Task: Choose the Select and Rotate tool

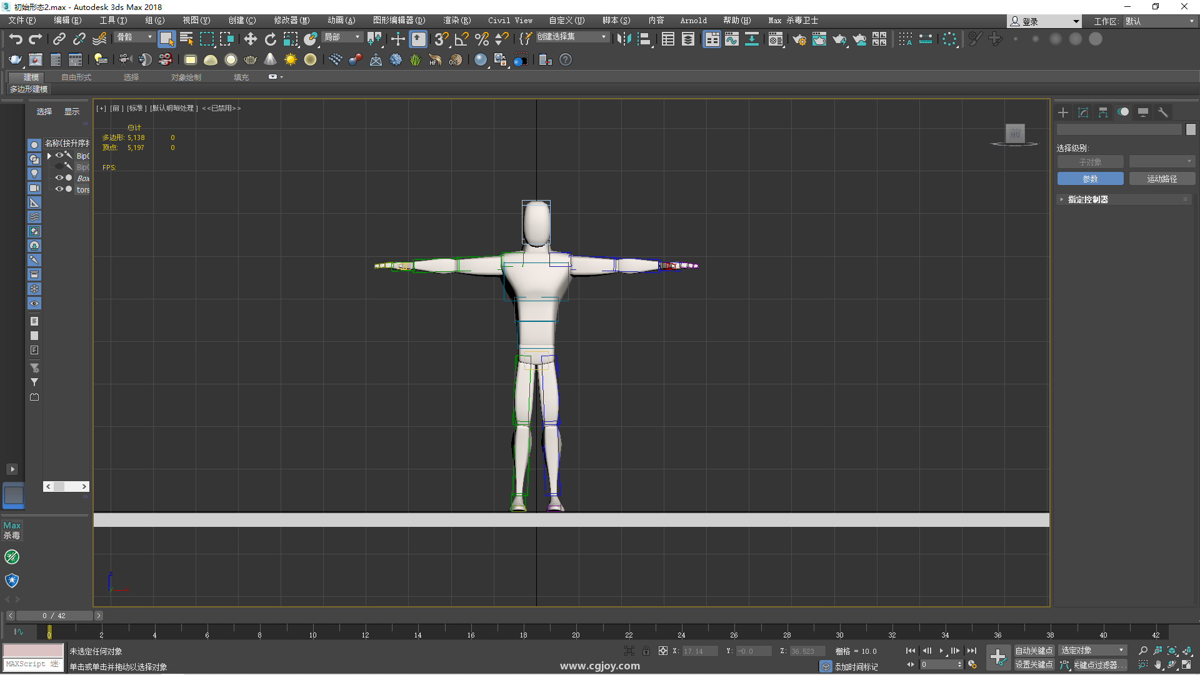Action: (270, 39)
